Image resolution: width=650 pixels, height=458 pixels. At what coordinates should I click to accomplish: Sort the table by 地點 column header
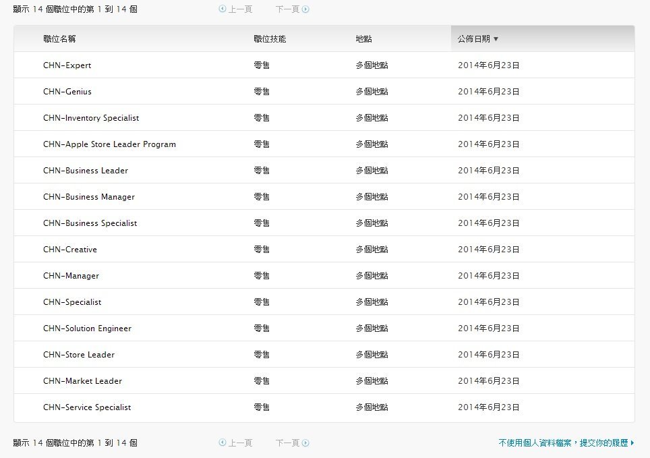click(363, 39)
